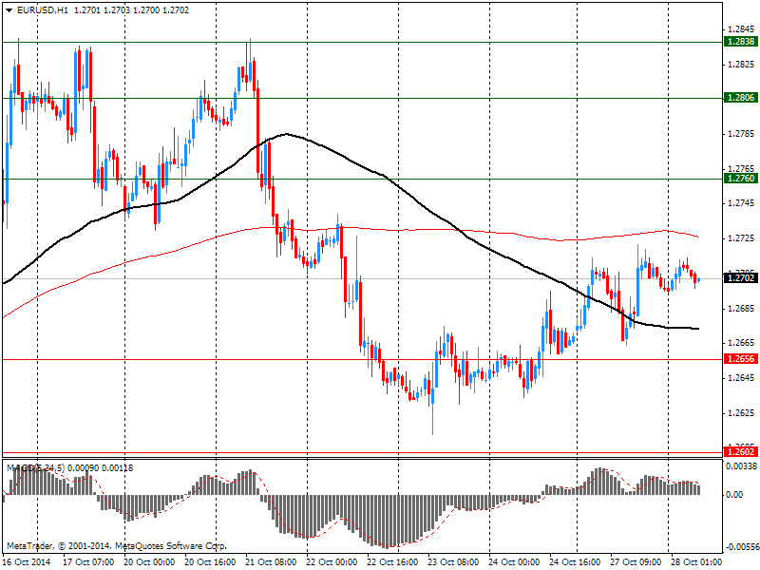Open the chart menu triangle beside EURUSD,H1
The width and height of the screenshot is (760, 570).
click(9, 10)
